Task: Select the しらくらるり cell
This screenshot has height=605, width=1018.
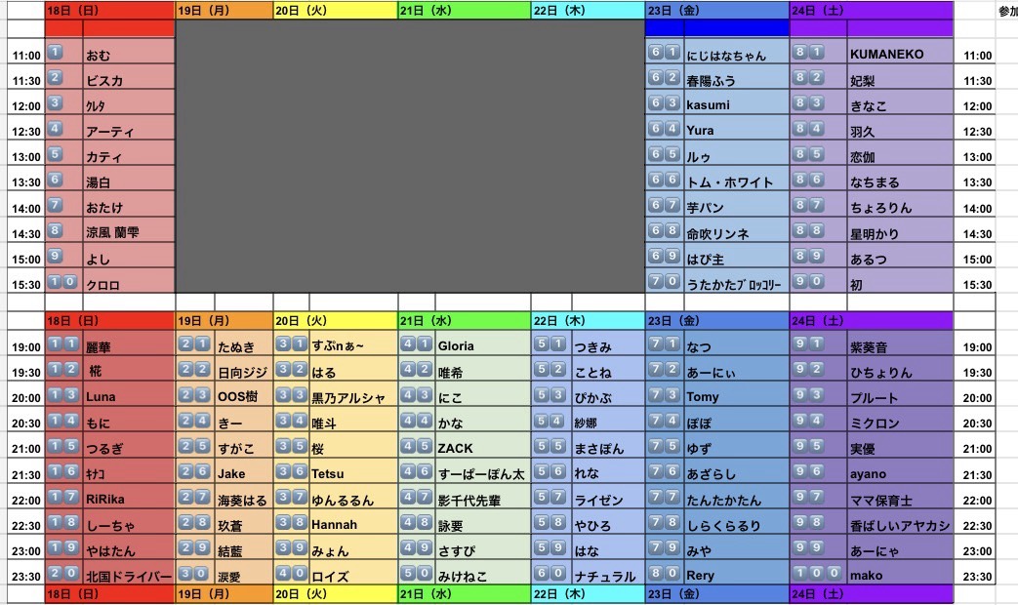Action: 736,522
